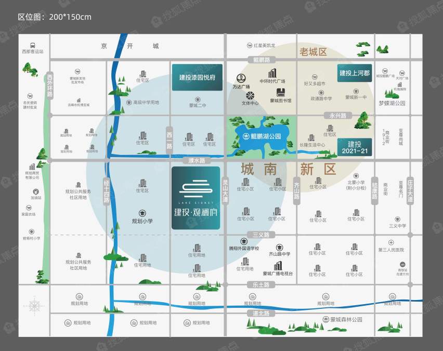
Task: Click the 高铁站 icon near the right edge
Action: (402, 265)
